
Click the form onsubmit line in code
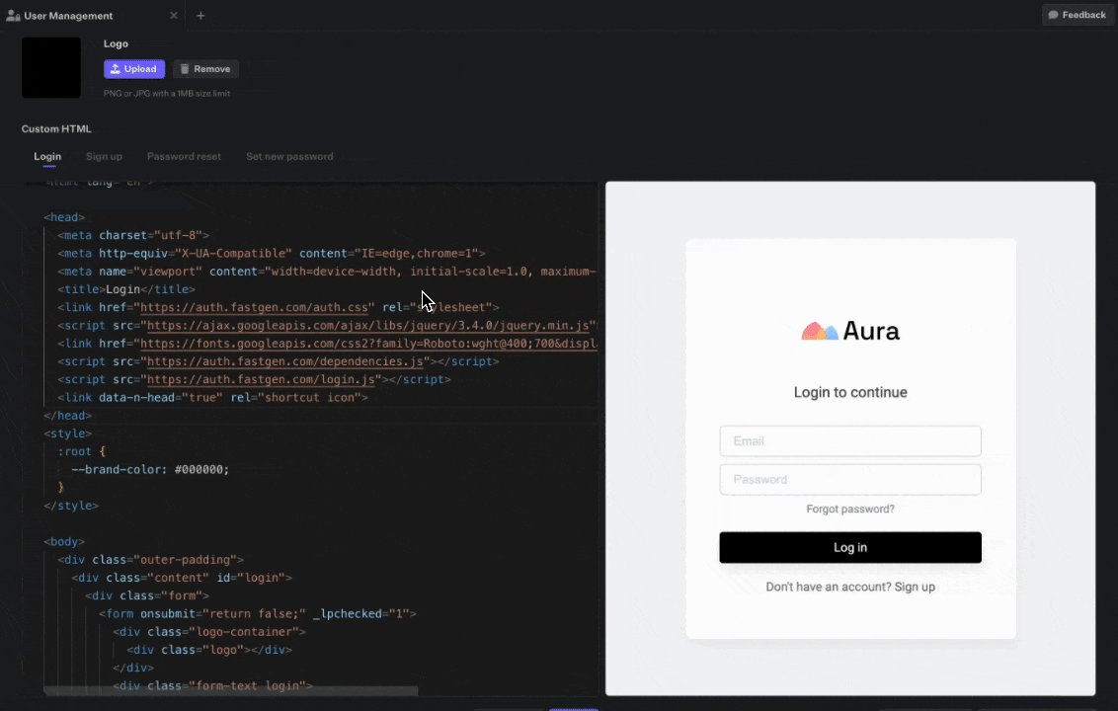[258, 613]
